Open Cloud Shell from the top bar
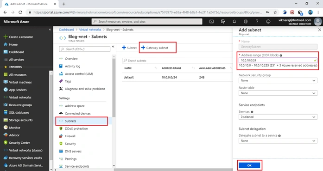The width and height of the screenshot is (323, 171). 211,21
